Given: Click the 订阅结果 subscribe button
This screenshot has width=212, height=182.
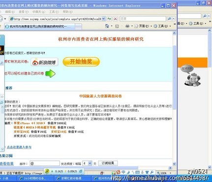Looking at the screenshot, I should point(108,163).
